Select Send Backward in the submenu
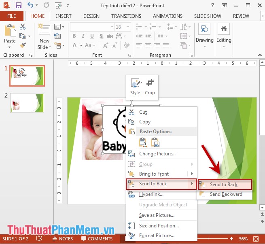This screenshot has width=265, height=244. 225,194
